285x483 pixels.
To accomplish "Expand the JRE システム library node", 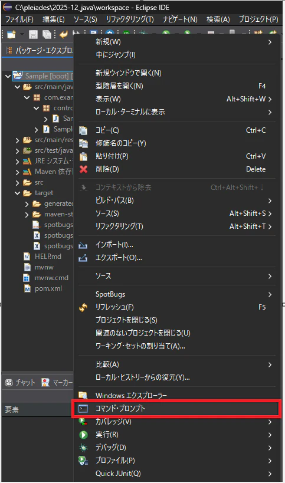I will 18,162.
